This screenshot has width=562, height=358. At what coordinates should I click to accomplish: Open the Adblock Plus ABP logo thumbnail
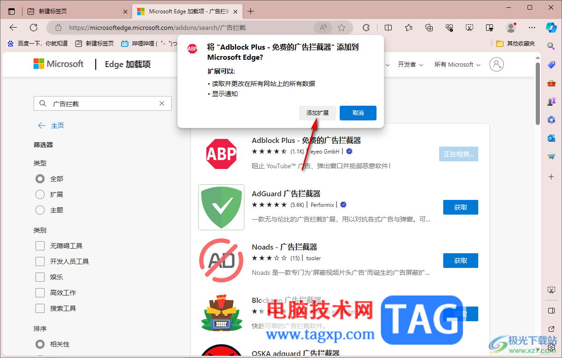pos(221,154)
